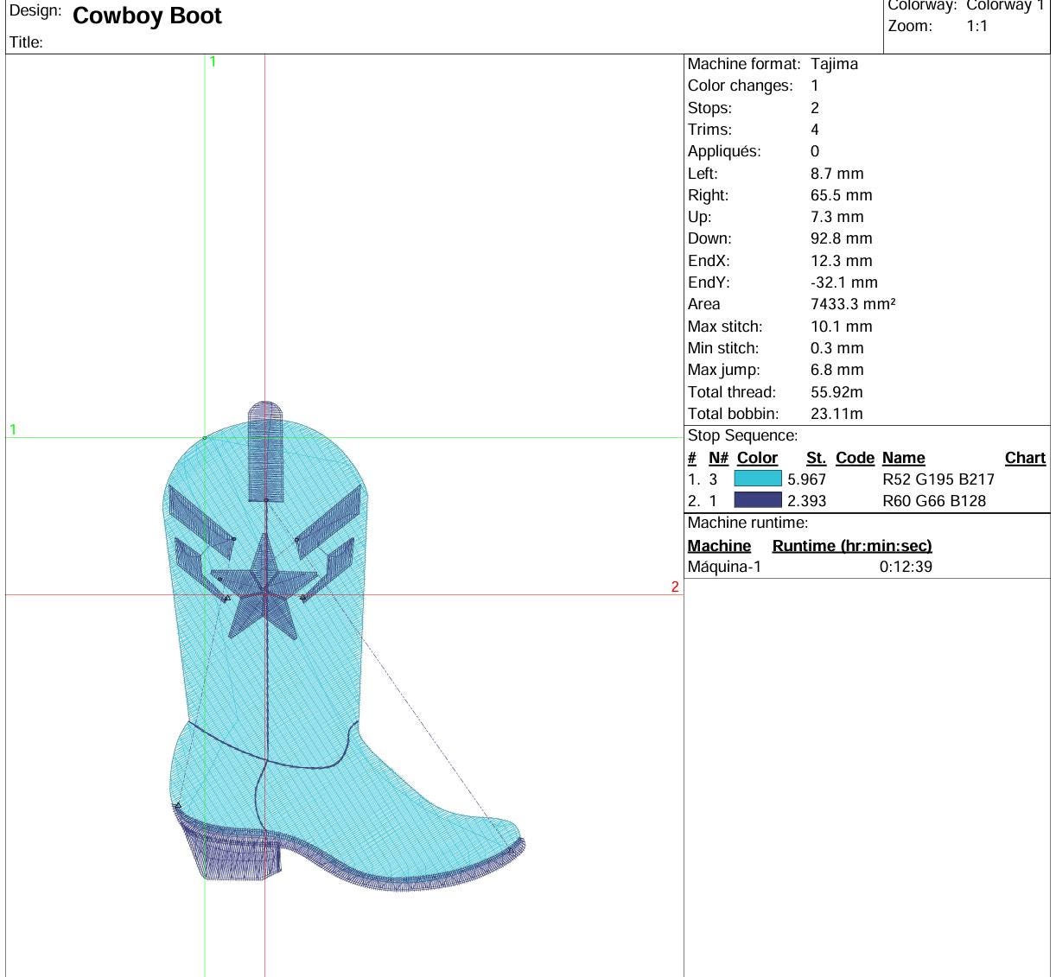1056x977 pixels.
Task: Click stitch count '2.393'
Action: 806,501
